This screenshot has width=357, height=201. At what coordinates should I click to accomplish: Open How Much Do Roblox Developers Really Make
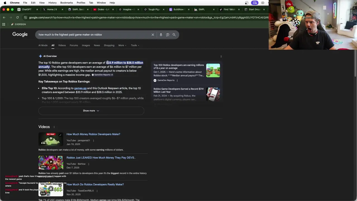[x=95, y=185]
